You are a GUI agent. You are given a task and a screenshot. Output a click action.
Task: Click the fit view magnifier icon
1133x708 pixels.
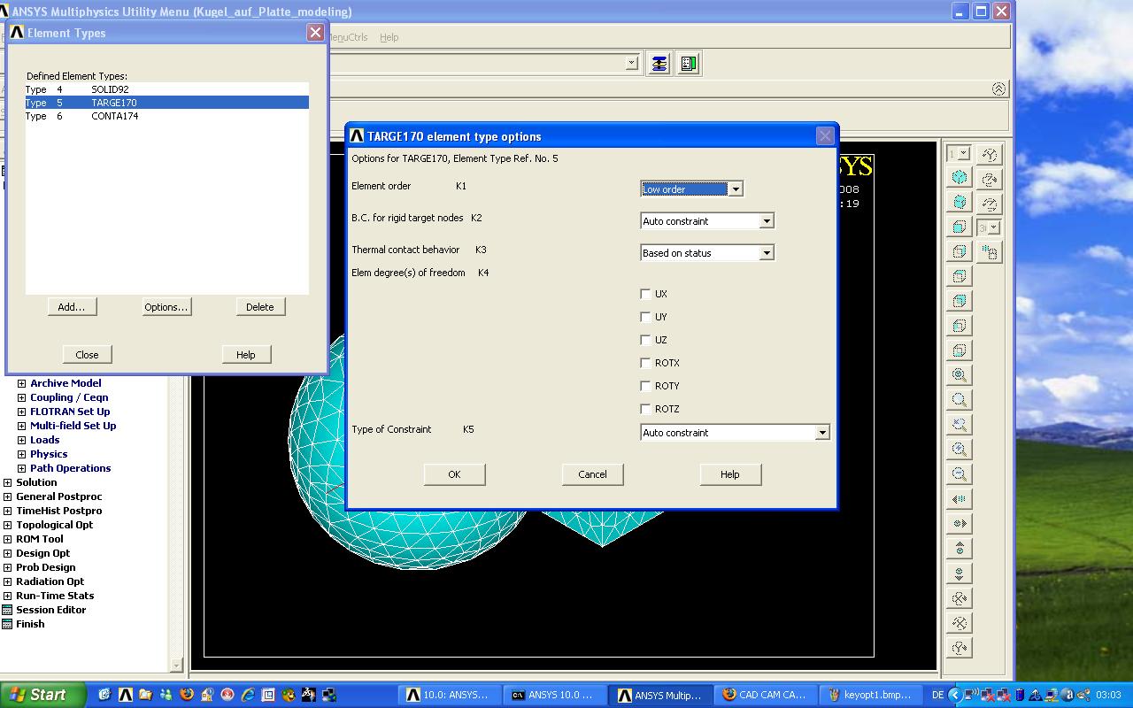(960, 375)
